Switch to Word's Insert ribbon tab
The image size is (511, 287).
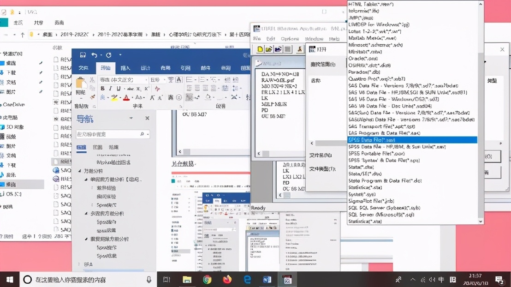tap(125, 67)
